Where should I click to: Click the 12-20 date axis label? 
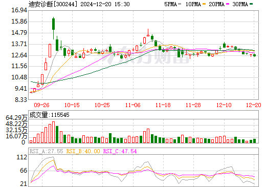point(254,105)
